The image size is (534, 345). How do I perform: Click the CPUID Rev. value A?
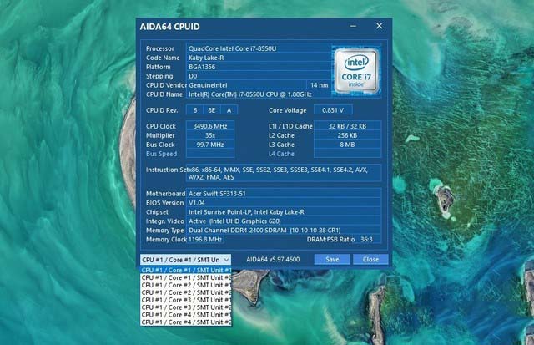pos(229,110)
